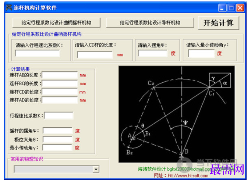
Task: Click the 常用的物理知识 combo box field
Action: [x=57, y=169]
